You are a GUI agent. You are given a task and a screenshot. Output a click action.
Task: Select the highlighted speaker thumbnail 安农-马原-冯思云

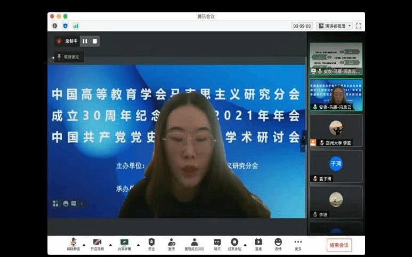click(x=336, y=94)
